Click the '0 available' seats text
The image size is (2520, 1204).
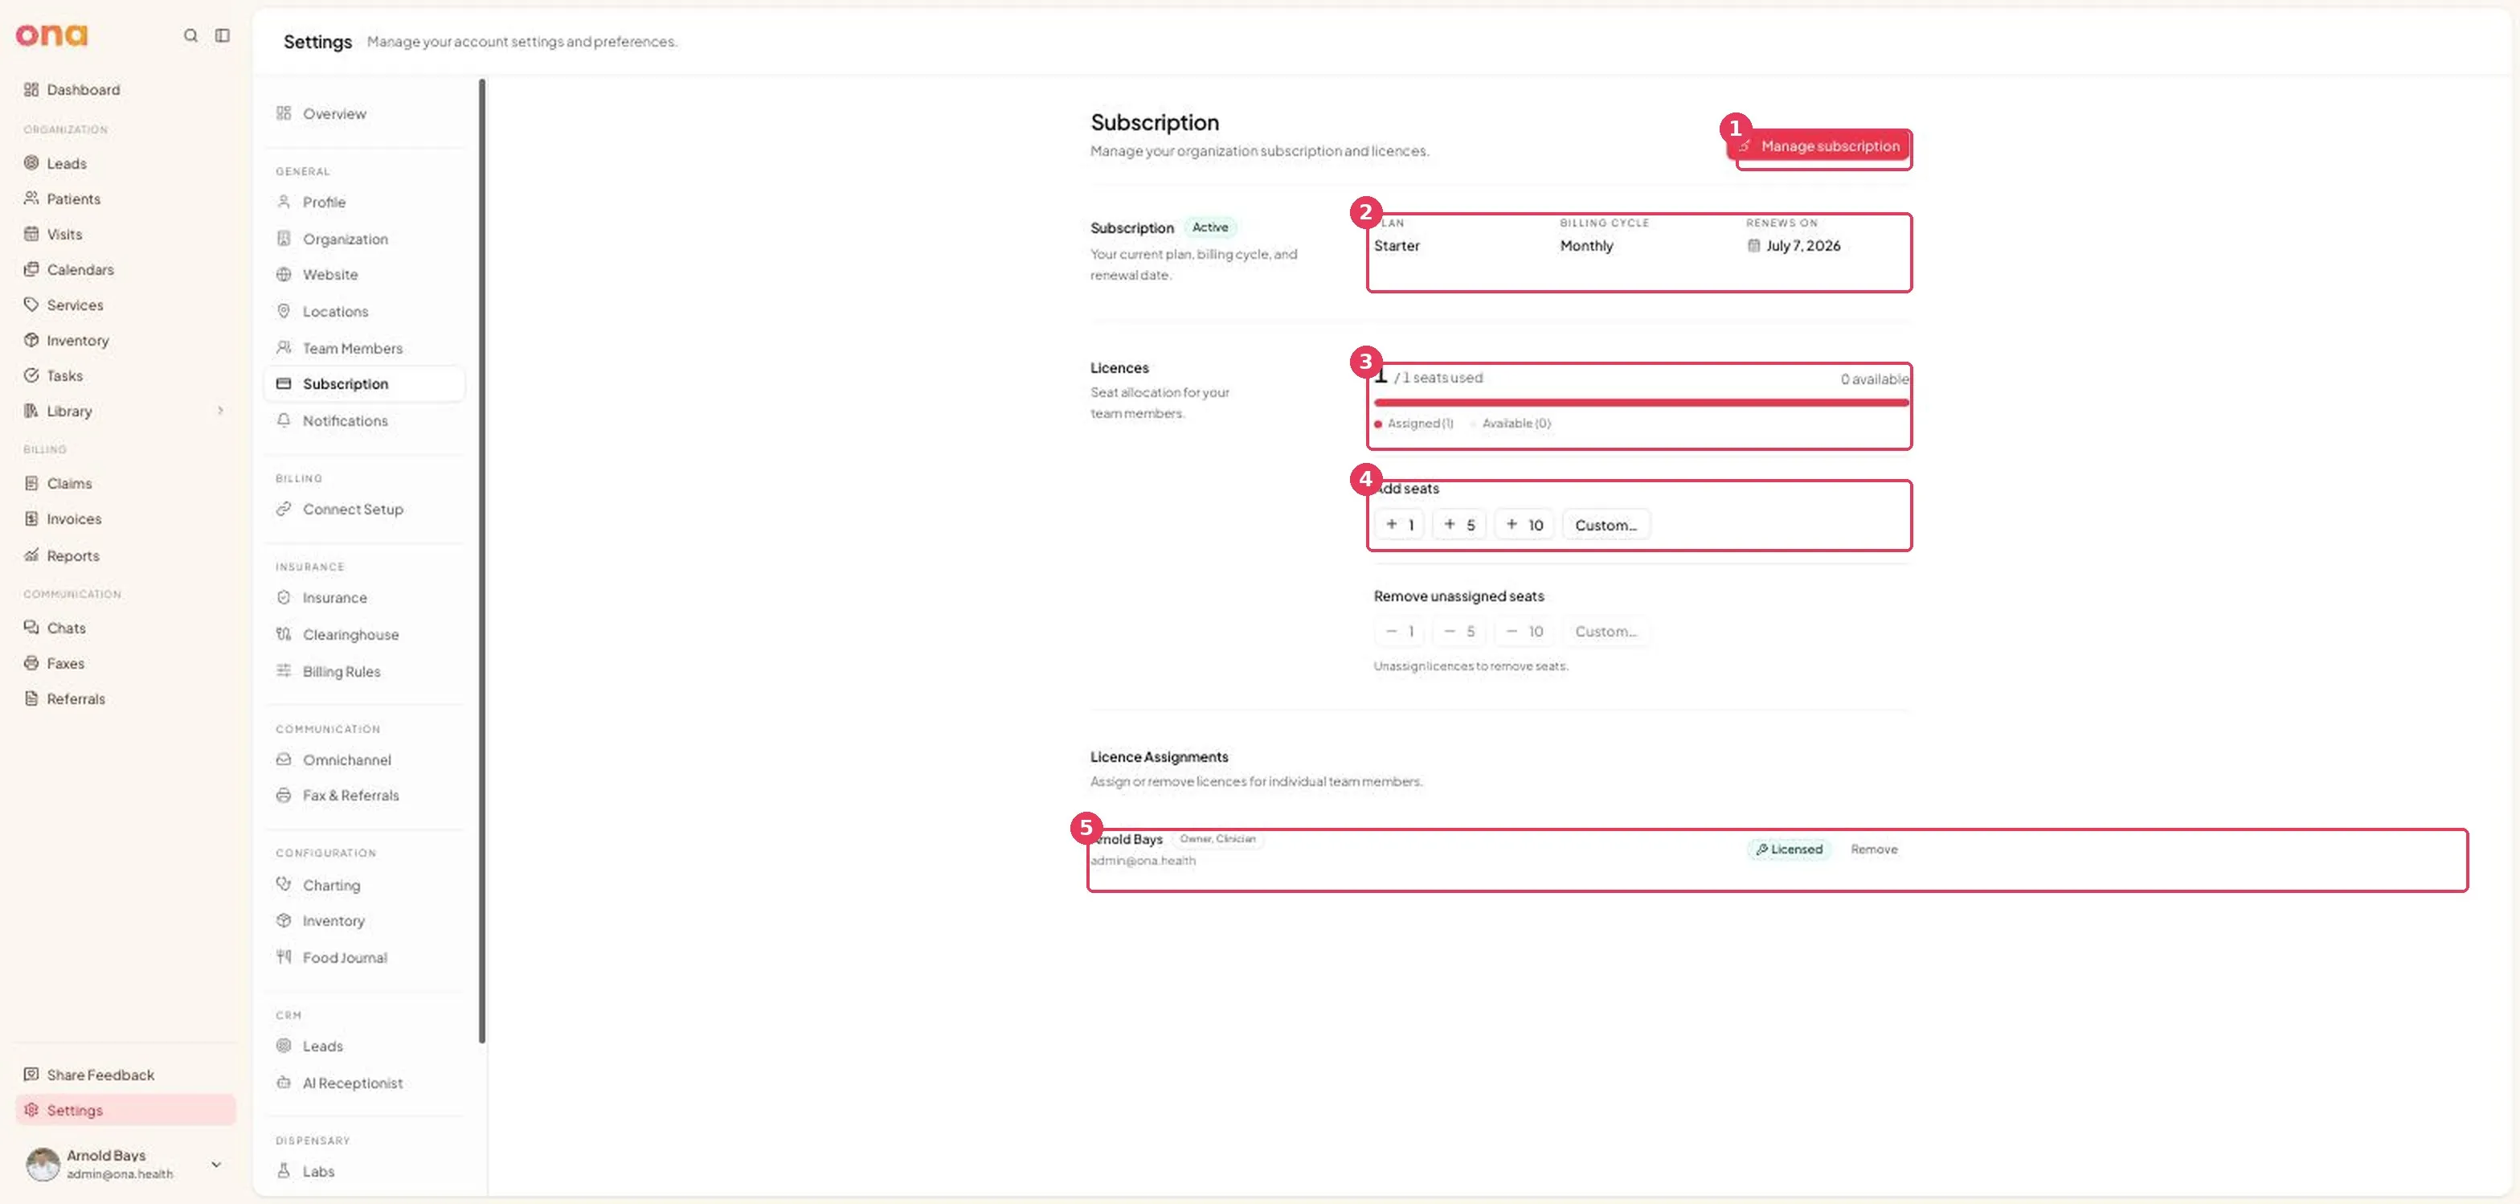pyautogui.click(x=1875, y=379)
